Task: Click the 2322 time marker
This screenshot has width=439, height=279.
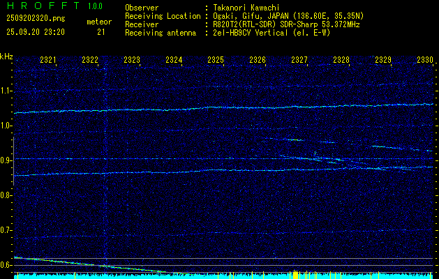Action: [x=90, y=59]
